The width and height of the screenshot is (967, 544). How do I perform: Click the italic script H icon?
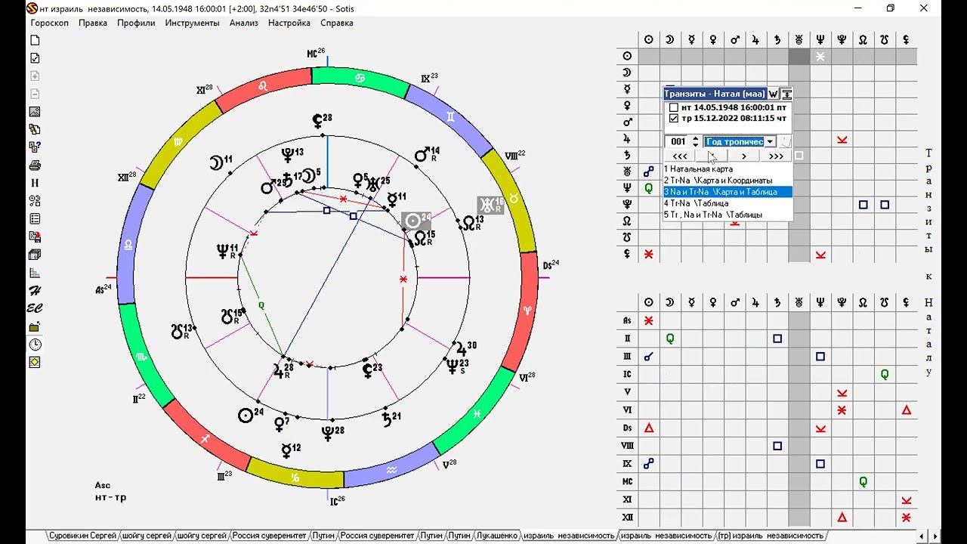[35, 291]
